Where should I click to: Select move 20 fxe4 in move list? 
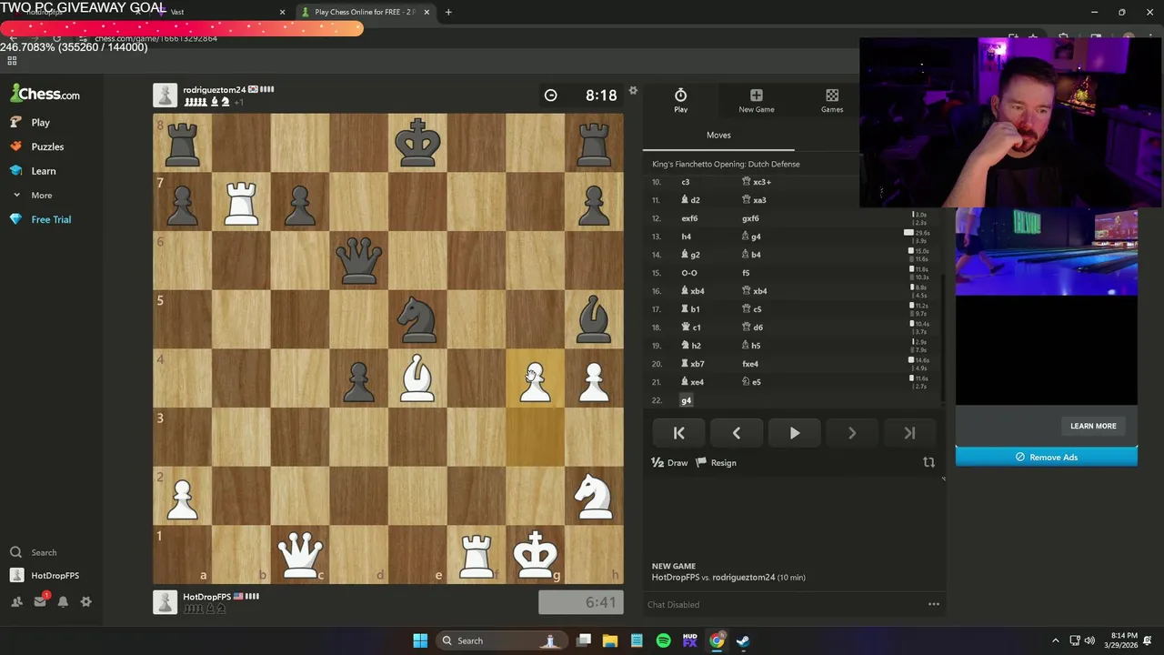(750, 364)
